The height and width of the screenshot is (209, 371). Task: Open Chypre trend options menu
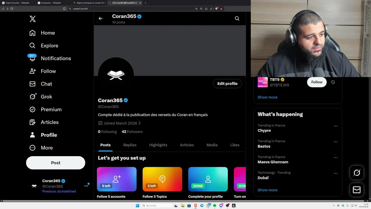(x=336, y=126)
